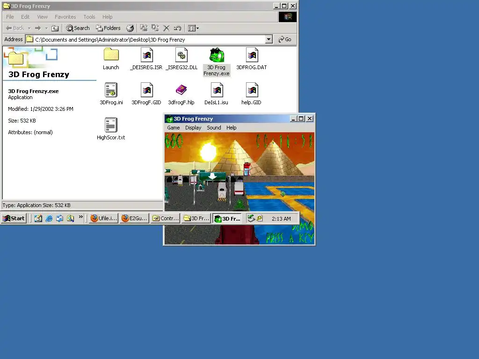Expand the Address bar dropdown
This screenshot has width=479, height=359.
point(269,39)
